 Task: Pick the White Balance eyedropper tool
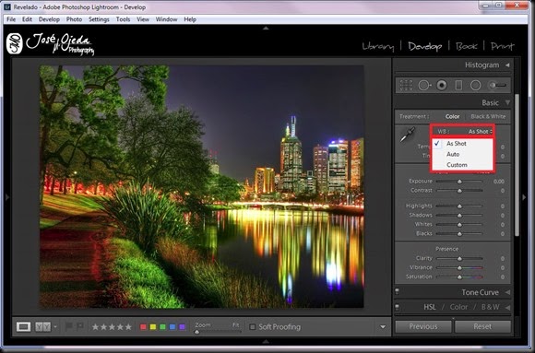click(x=408, y=135)
